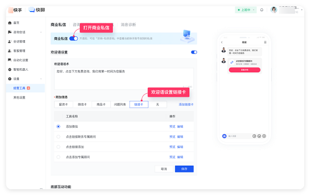Open the account dropdown arrow beside avatar
This screenshot has width=310, height=195.
point(302,9)
